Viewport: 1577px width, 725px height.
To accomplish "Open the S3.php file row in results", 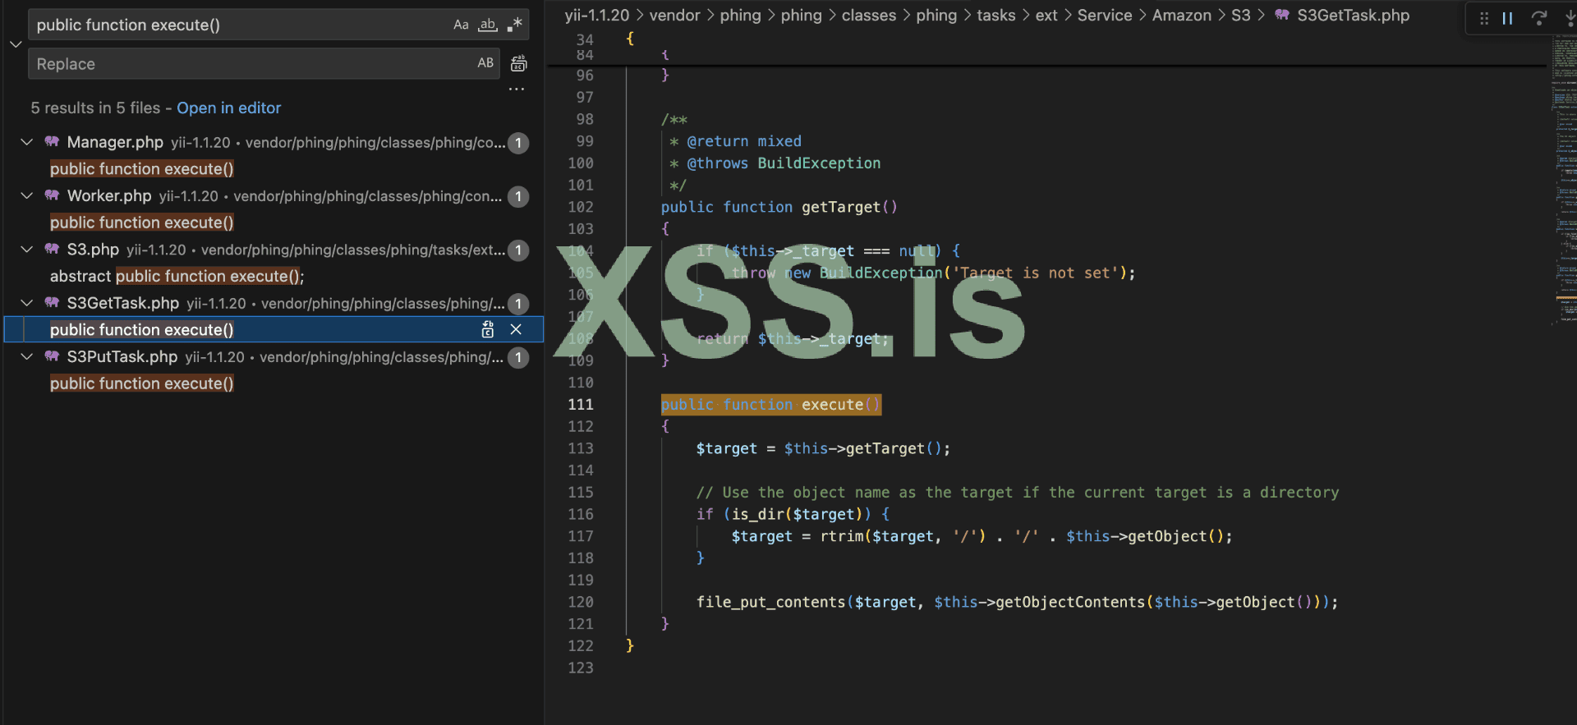I will (x=274, y=249).
